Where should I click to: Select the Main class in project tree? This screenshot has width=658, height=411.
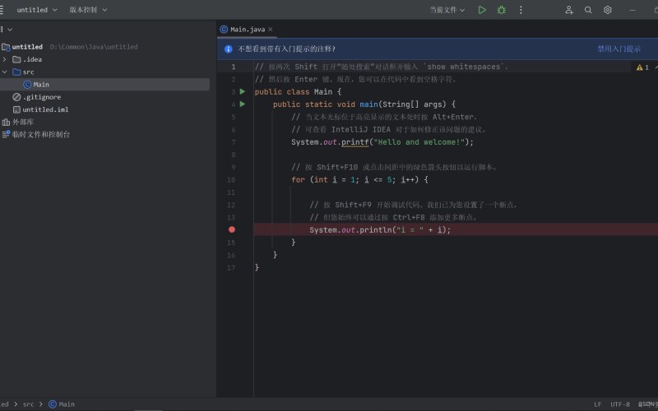pos(41,85)
